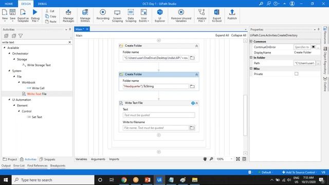Collapse the Orchestrator tree node
Viewport: 329px width, 185px height.
pos(9,53)
